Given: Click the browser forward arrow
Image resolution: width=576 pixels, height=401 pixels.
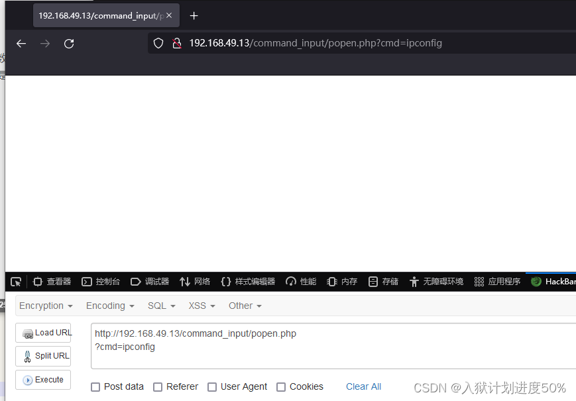Looking at the screenshot, I should (45, 44).
